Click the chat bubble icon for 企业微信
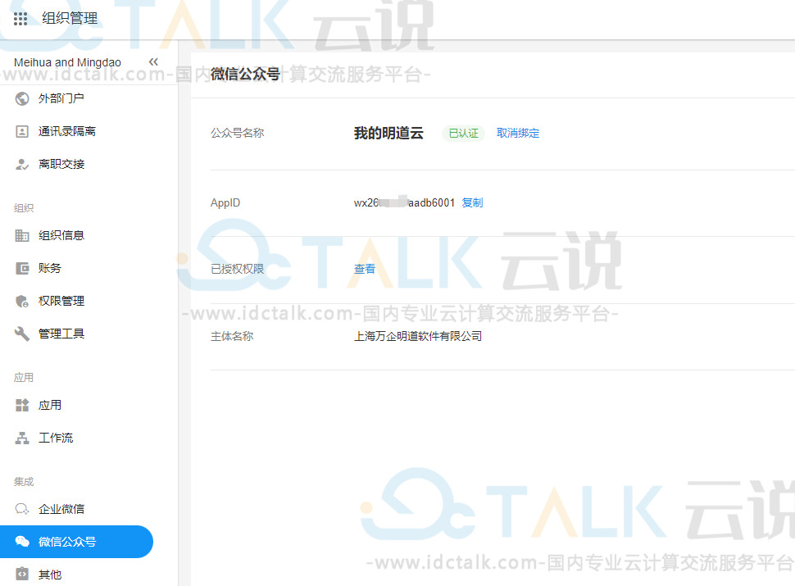Image resolution: width=795 pixels, height=586 pixels. (x=22, y=509)
